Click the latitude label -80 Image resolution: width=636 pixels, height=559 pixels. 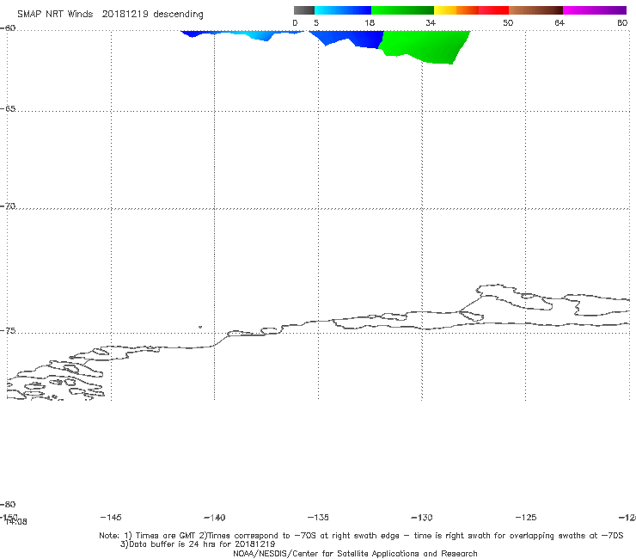coord(8,504)
